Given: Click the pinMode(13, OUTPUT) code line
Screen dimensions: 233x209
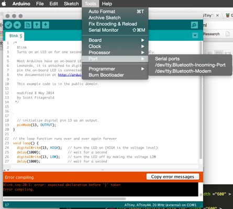Looking at the screenshot, I should [36, 125].
